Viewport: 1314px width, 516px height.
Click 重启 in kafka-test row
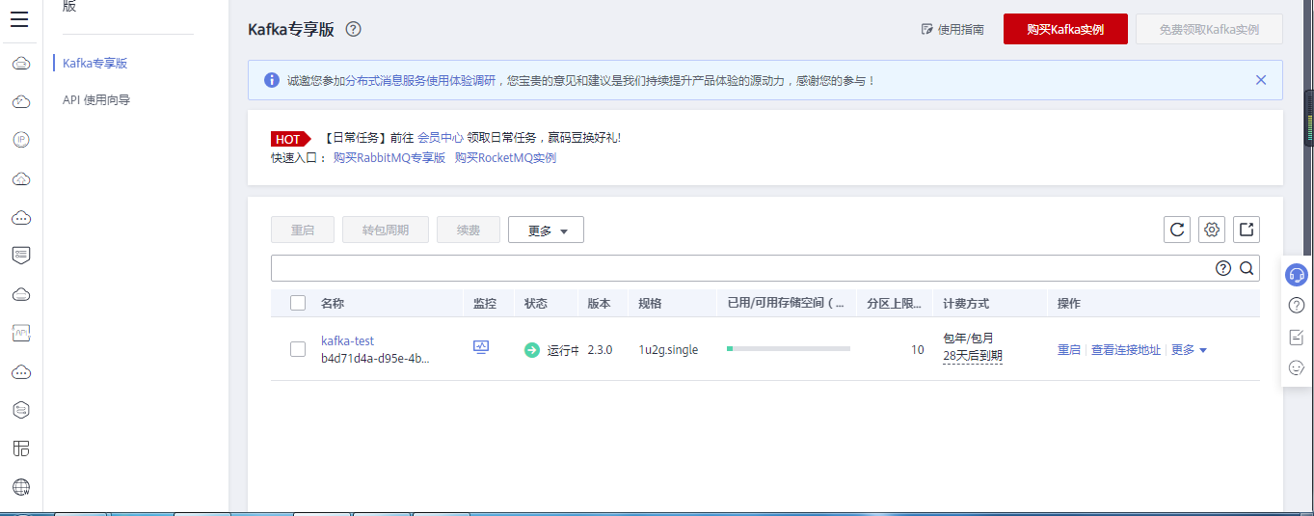coord(1069,350)
